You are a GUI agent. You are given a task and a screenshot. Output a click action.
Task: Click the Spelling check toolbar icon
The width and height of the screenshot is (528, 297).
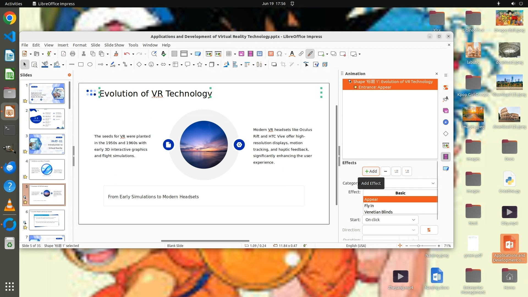point(164,54)
